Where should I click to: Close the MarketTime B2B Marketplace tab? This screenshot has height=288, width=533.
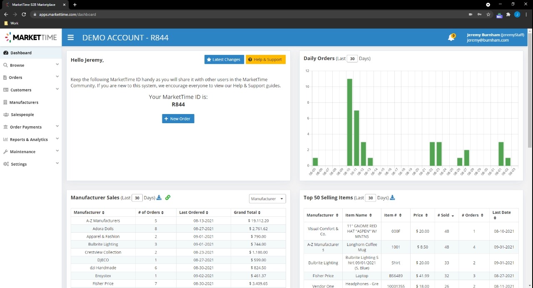64,5
